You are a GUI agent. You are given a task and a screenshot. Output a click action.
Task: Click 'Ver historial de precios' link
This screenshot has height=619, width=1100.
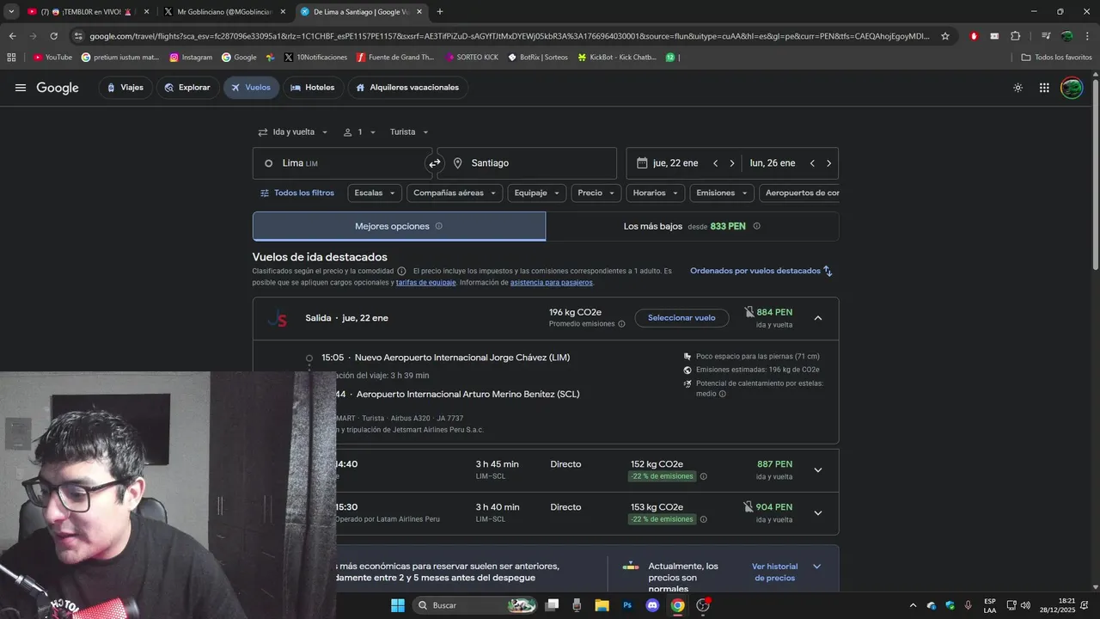[x=774, y=573]
